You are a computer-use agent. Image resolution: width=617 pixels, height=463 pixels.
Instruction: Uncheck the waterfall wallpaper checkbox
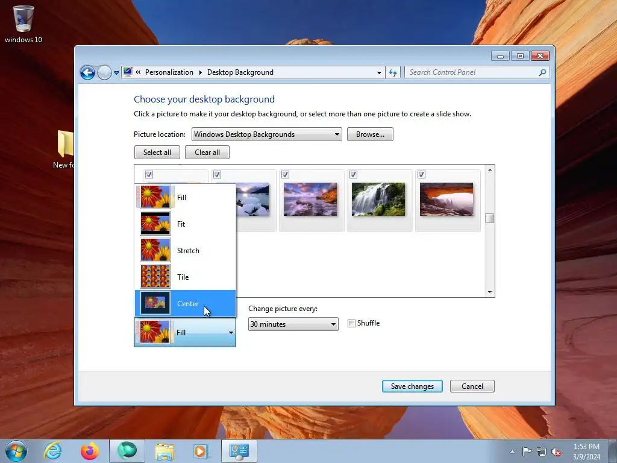pos(353,174)
